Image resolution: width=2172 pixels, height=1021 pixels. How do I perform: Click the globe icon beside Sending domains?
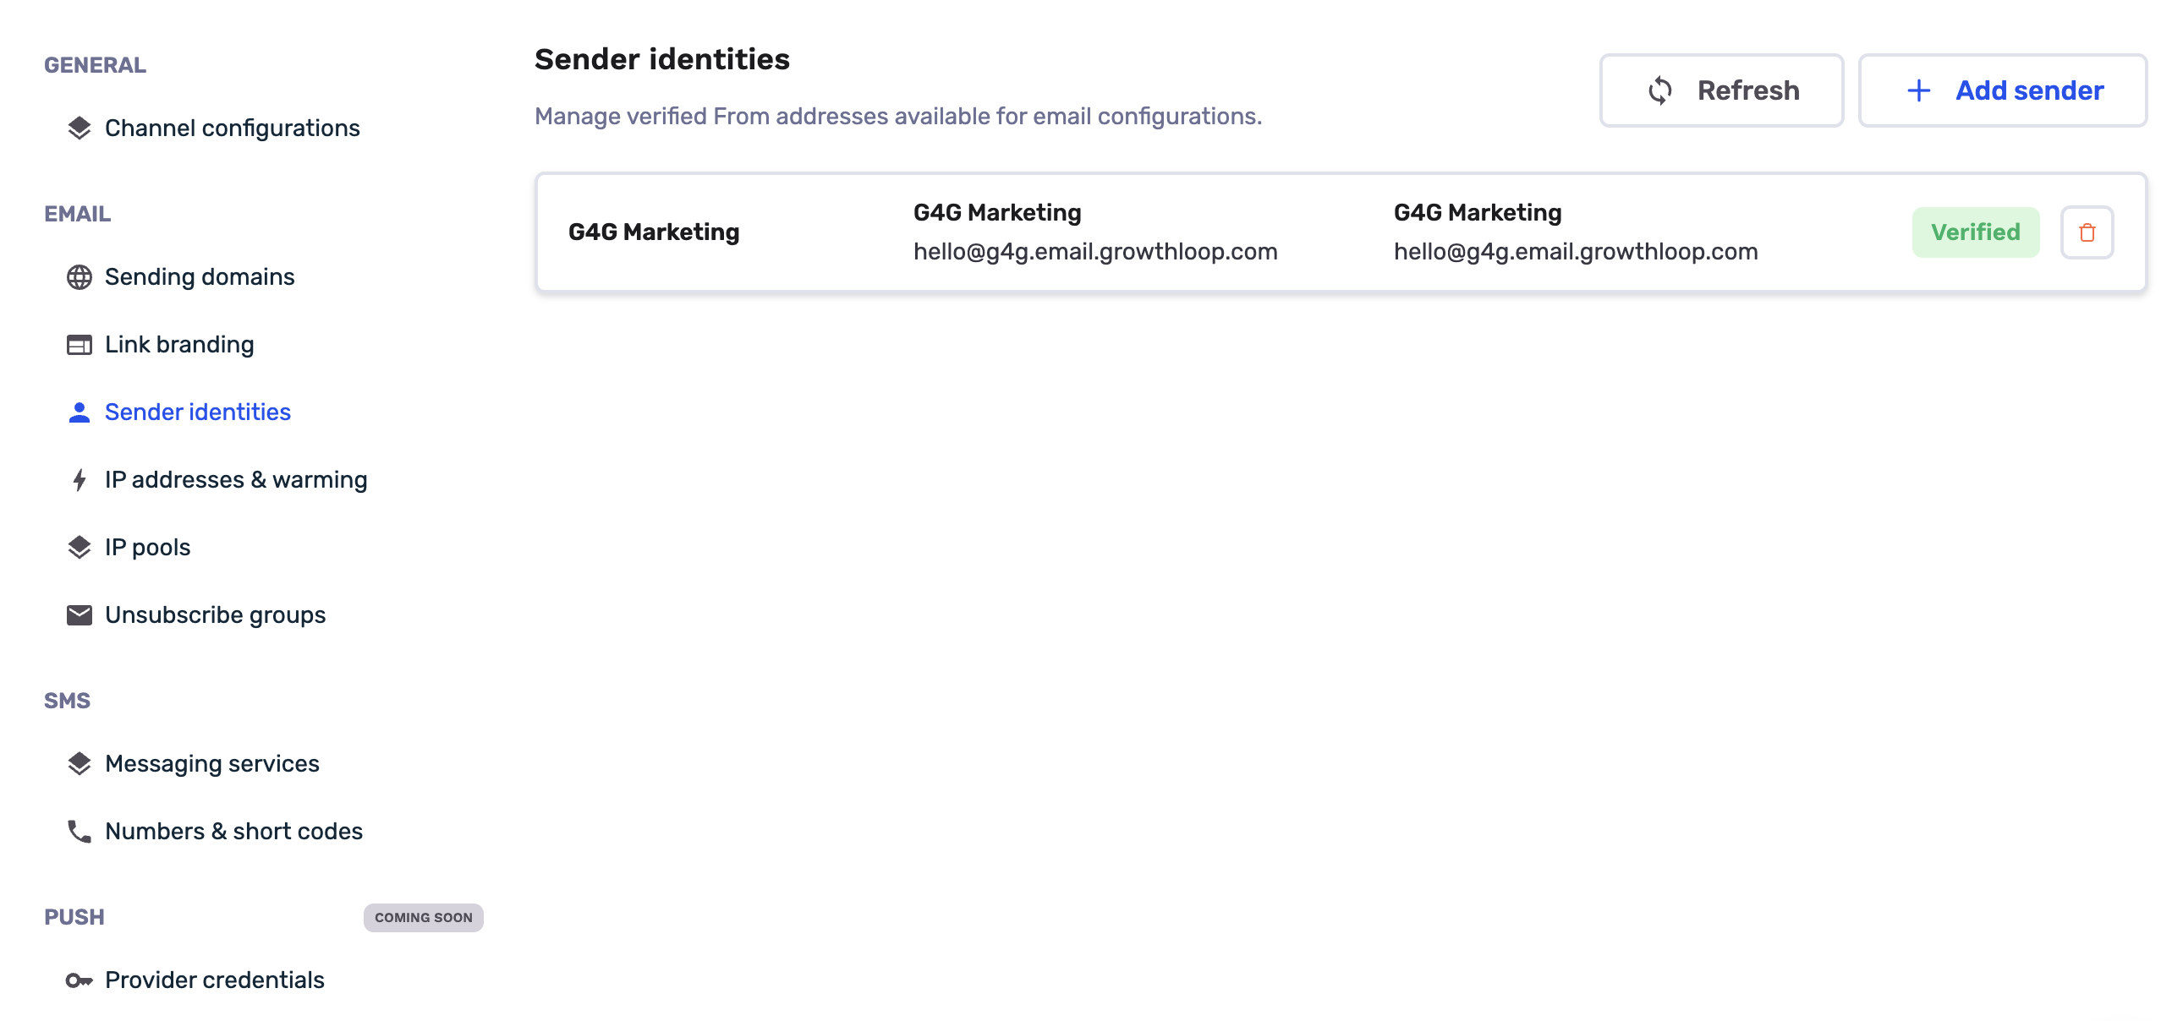coord(80,277)
